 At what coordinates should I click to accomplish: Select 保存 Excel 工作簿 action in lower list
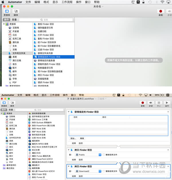pos(40,119)
